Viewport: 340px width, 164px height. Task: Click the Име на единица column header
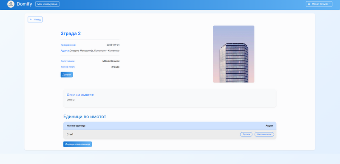tap(76, 126)
